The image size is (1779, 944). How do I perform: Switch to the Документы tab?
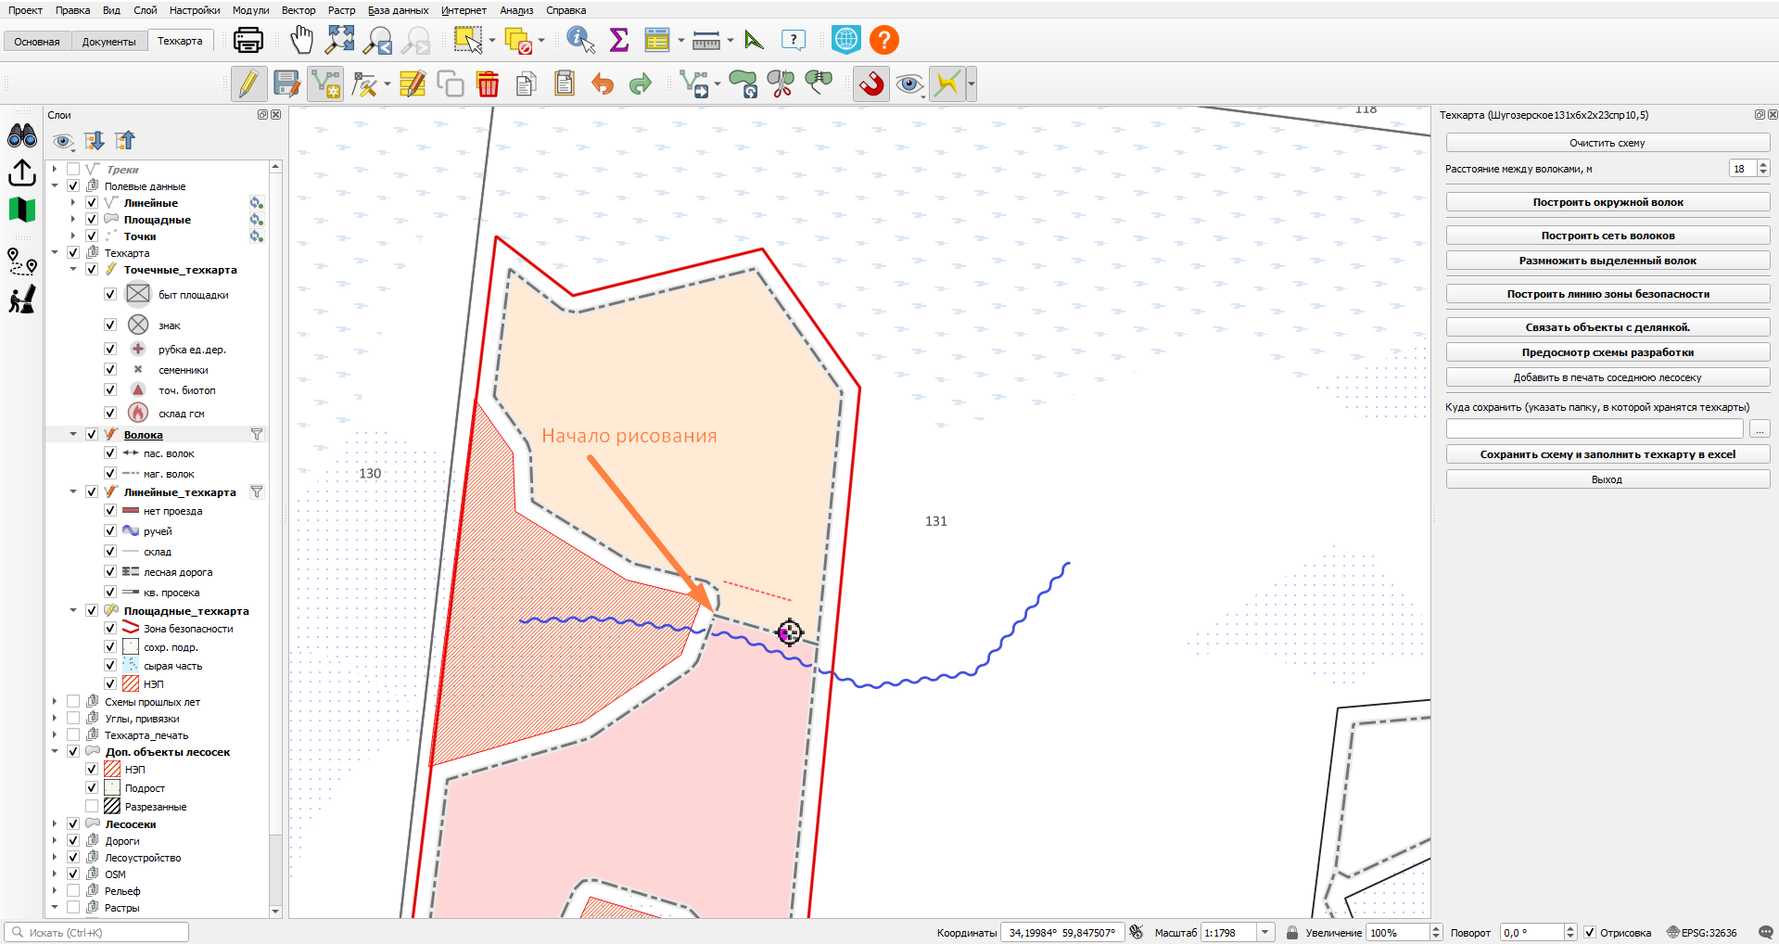(108, 42)
